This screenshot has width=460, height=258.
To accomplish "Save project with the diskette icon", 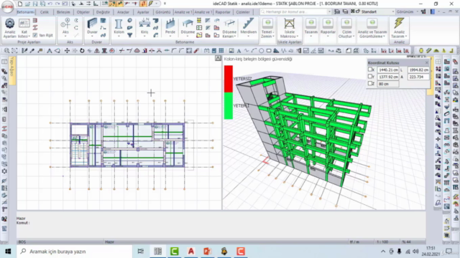I will pyautogui.click(x=35, y=4).
